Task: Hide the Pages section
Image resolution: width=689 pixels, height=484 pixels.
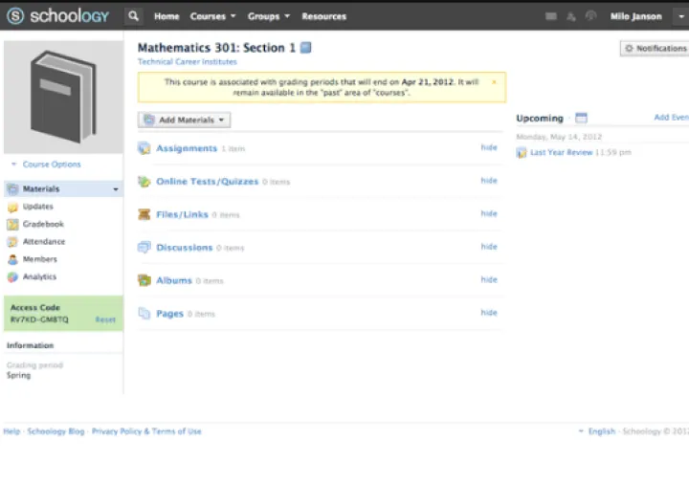Action: click(x=489, y=312)
